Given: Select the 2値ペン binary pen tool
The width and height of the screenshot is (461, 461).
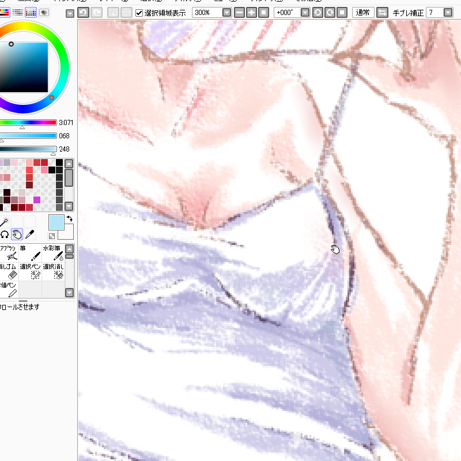Looking at the screenshot, I should point(9,289).
